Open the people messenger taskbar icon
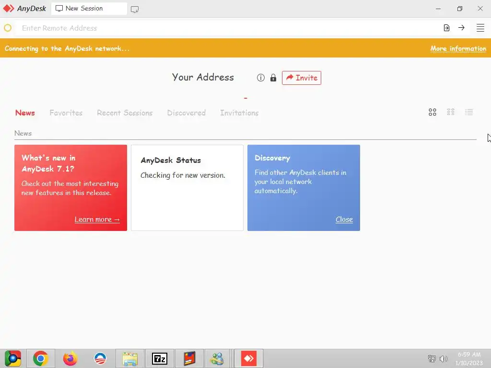Image resolution: width=491 pixels, height=368 pixels. tap(217, 358)
